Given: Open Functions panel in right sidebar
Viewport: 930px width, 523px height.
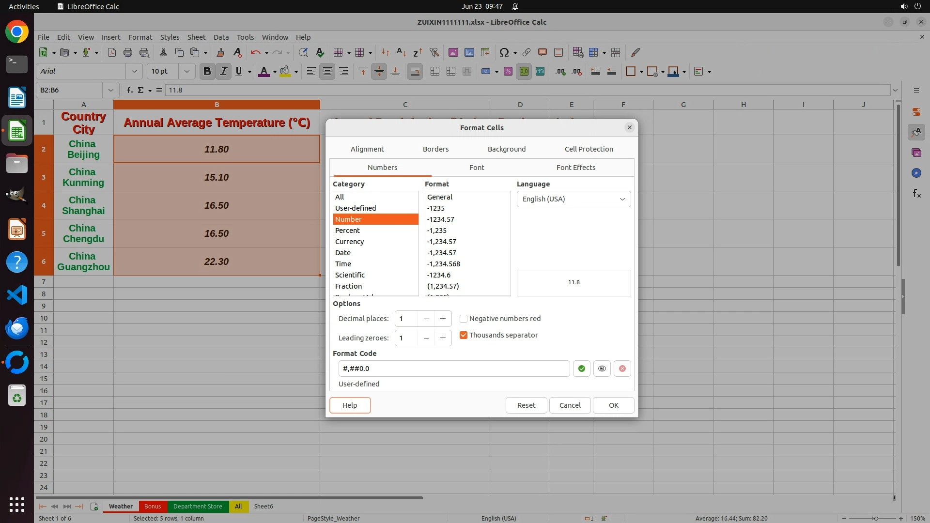Looking at the screenshot, I should tap(916, 194).
